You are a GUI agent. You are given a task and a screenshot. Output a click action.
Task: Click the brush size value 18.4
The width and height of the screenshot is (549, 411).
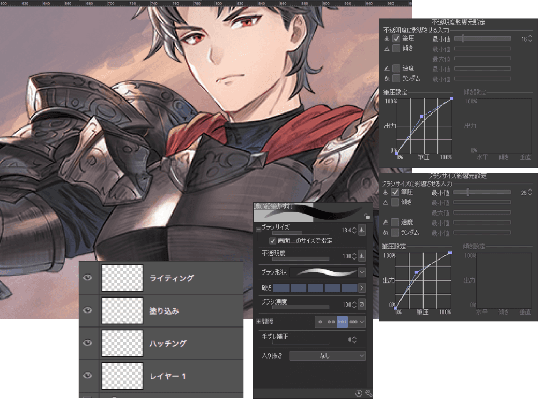pyautogui.click(x=346, y=230)
